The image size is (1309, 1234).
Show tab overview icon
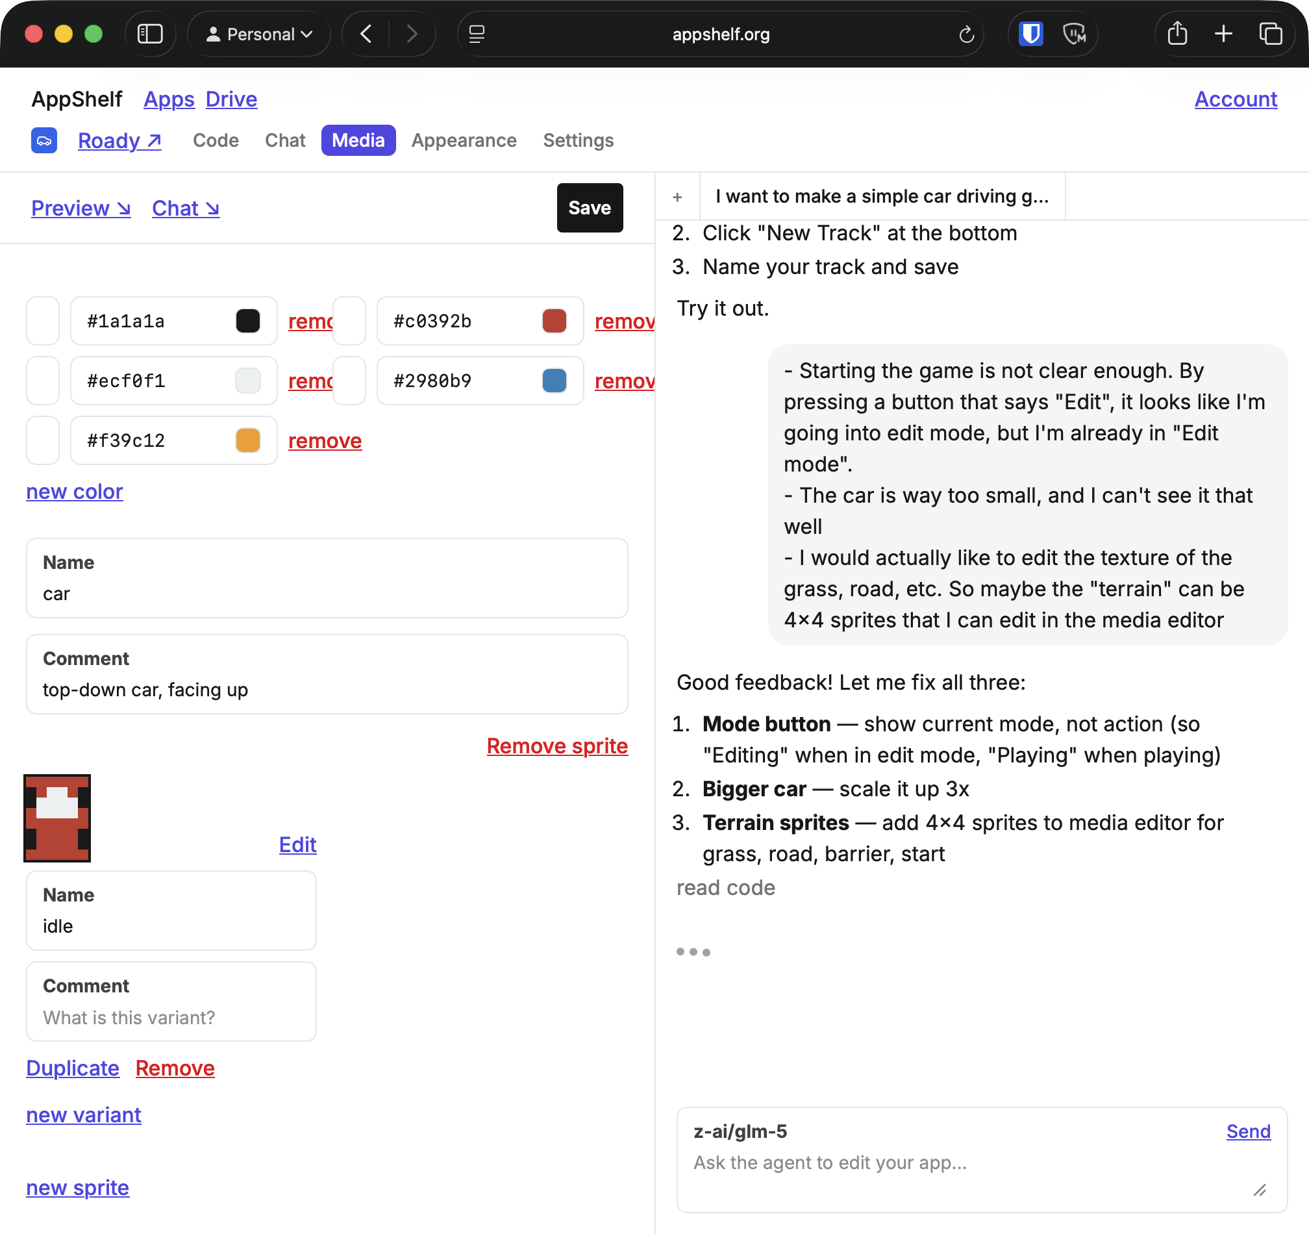1270,34
